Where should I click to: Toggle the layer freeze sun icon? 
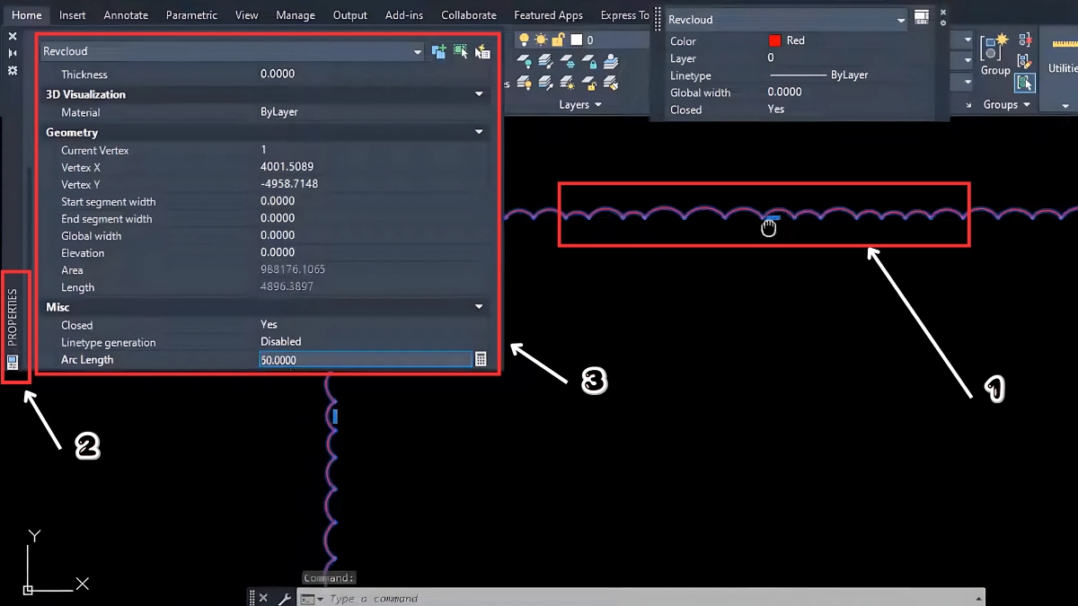pyautogui.click(x=541, y=40)
